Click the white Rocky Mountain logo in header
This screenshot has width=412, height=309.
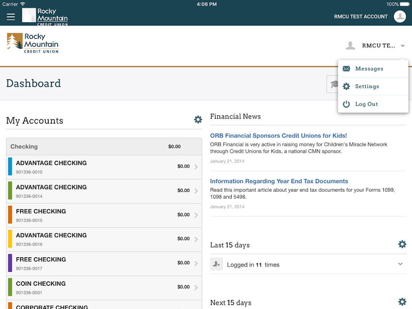(45, 16)
